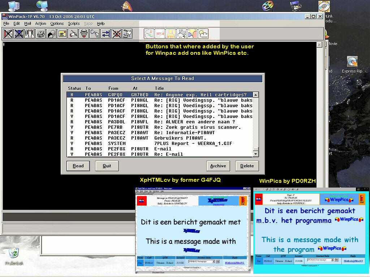Open the director chair desktop icon

click(296, 6)
